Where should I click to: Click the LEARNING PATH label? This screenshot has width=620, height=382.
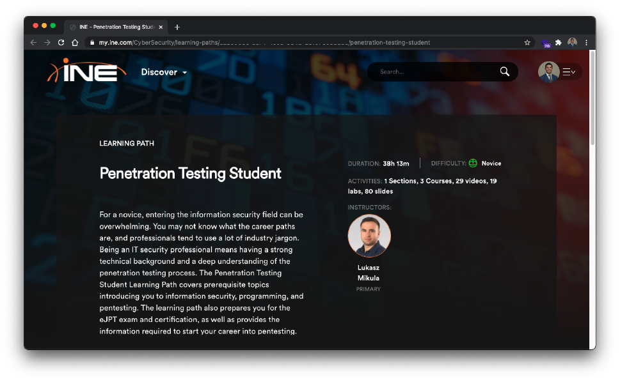coord(127,143)
